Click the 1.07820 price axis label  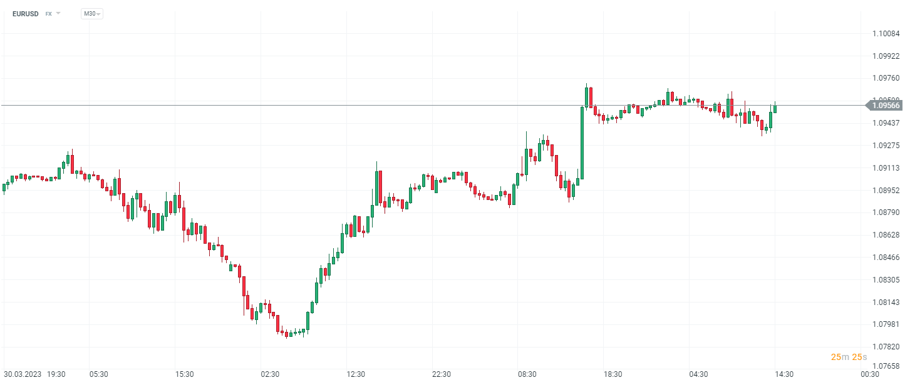click(x=886, y=346)
